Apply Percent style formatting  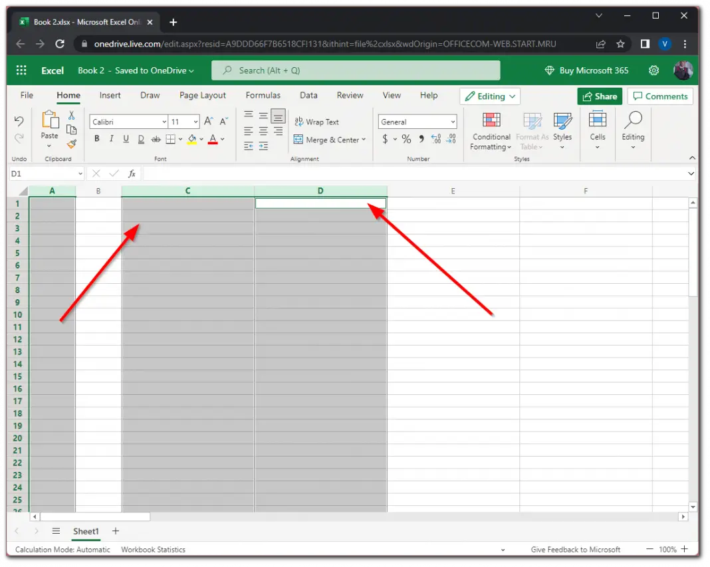(x=406, y=140)
